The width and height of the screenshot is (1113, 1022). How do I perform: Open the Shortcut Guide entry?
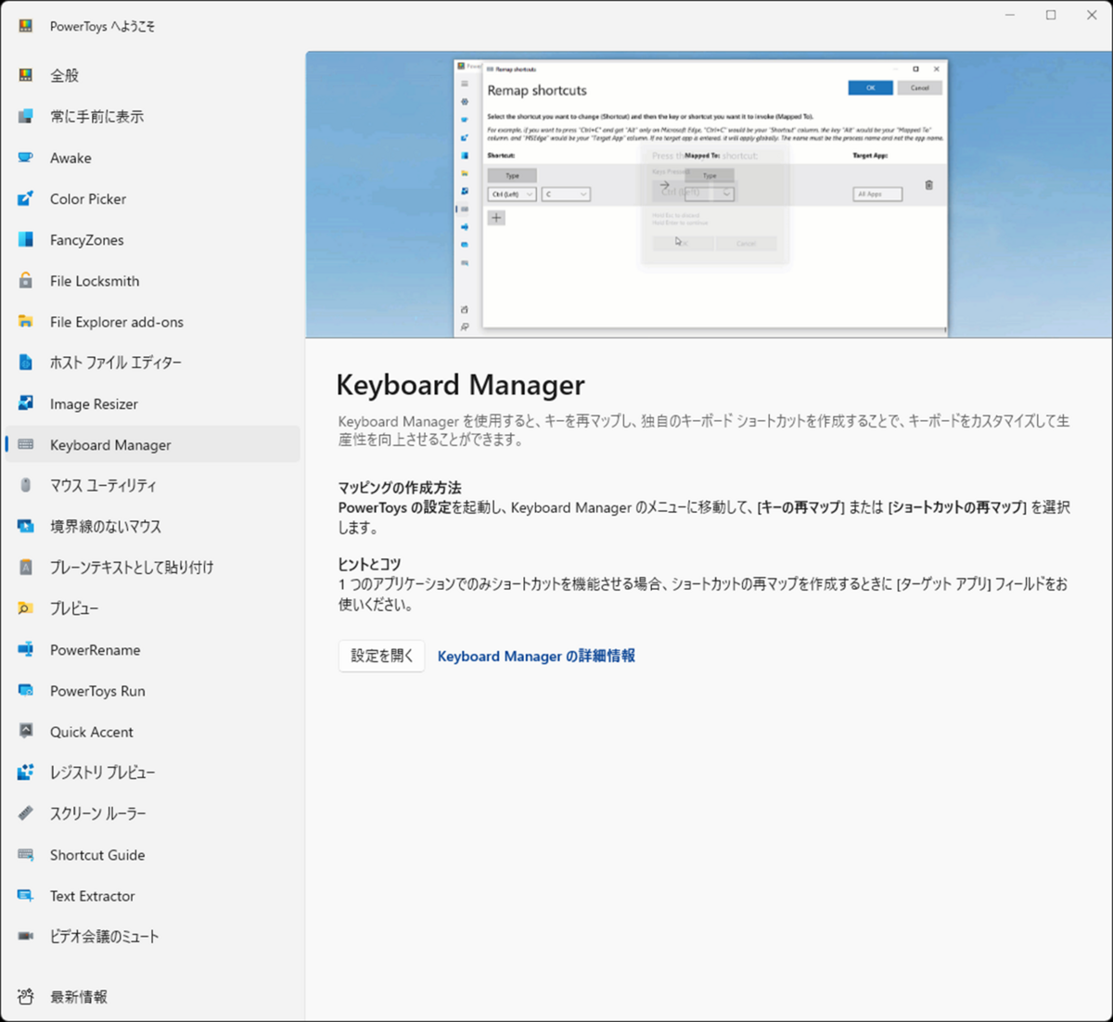[153, 854]
